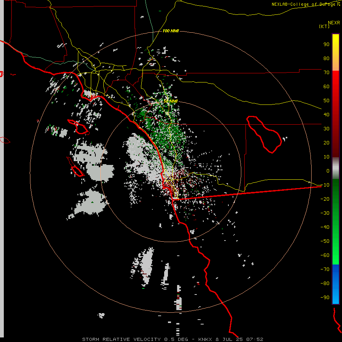Click the 8 JUL 25 07:52 timestamp
Viewport: 342px width, 342px height.
(x=239, y=339)
